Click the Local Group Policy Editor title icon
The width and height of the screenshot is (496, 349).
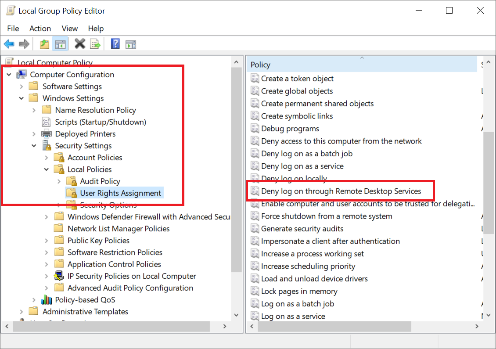point(11,11)
